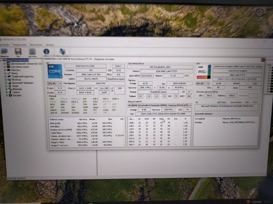The width and height of the screenshot is (273, 204).
Task: Click the Intel Core i5 logo
Action: click(55, 71)
